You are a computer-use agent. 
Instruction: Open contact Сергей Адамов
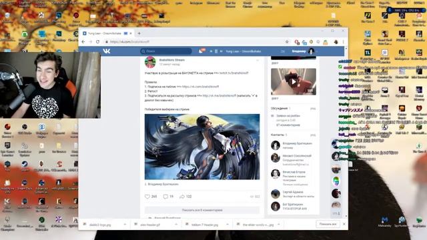293,192
